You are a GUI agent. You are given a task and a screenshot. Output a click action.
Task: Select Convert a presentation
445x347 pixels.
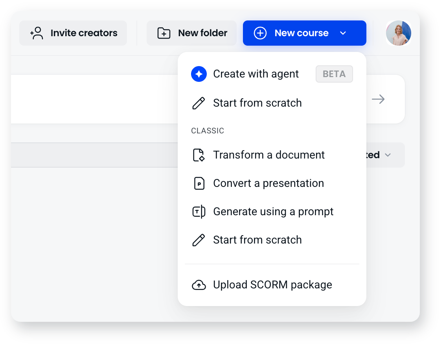(x=268, y=183)
